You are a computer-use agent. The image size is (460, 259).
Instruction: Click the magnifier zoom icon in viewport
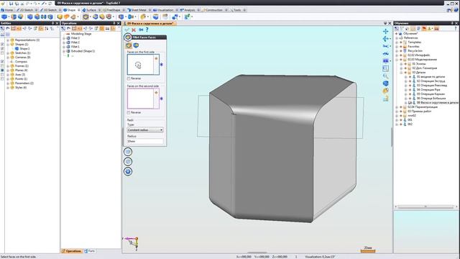click(x=385, y=76)
